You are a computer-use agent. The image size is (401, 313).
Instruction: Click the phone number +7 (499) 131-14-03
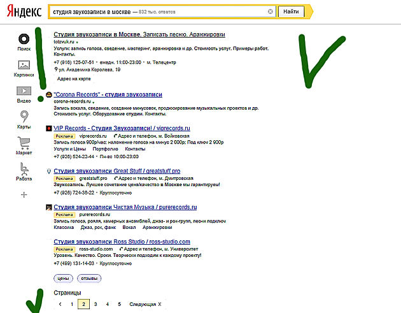(74, 263)
